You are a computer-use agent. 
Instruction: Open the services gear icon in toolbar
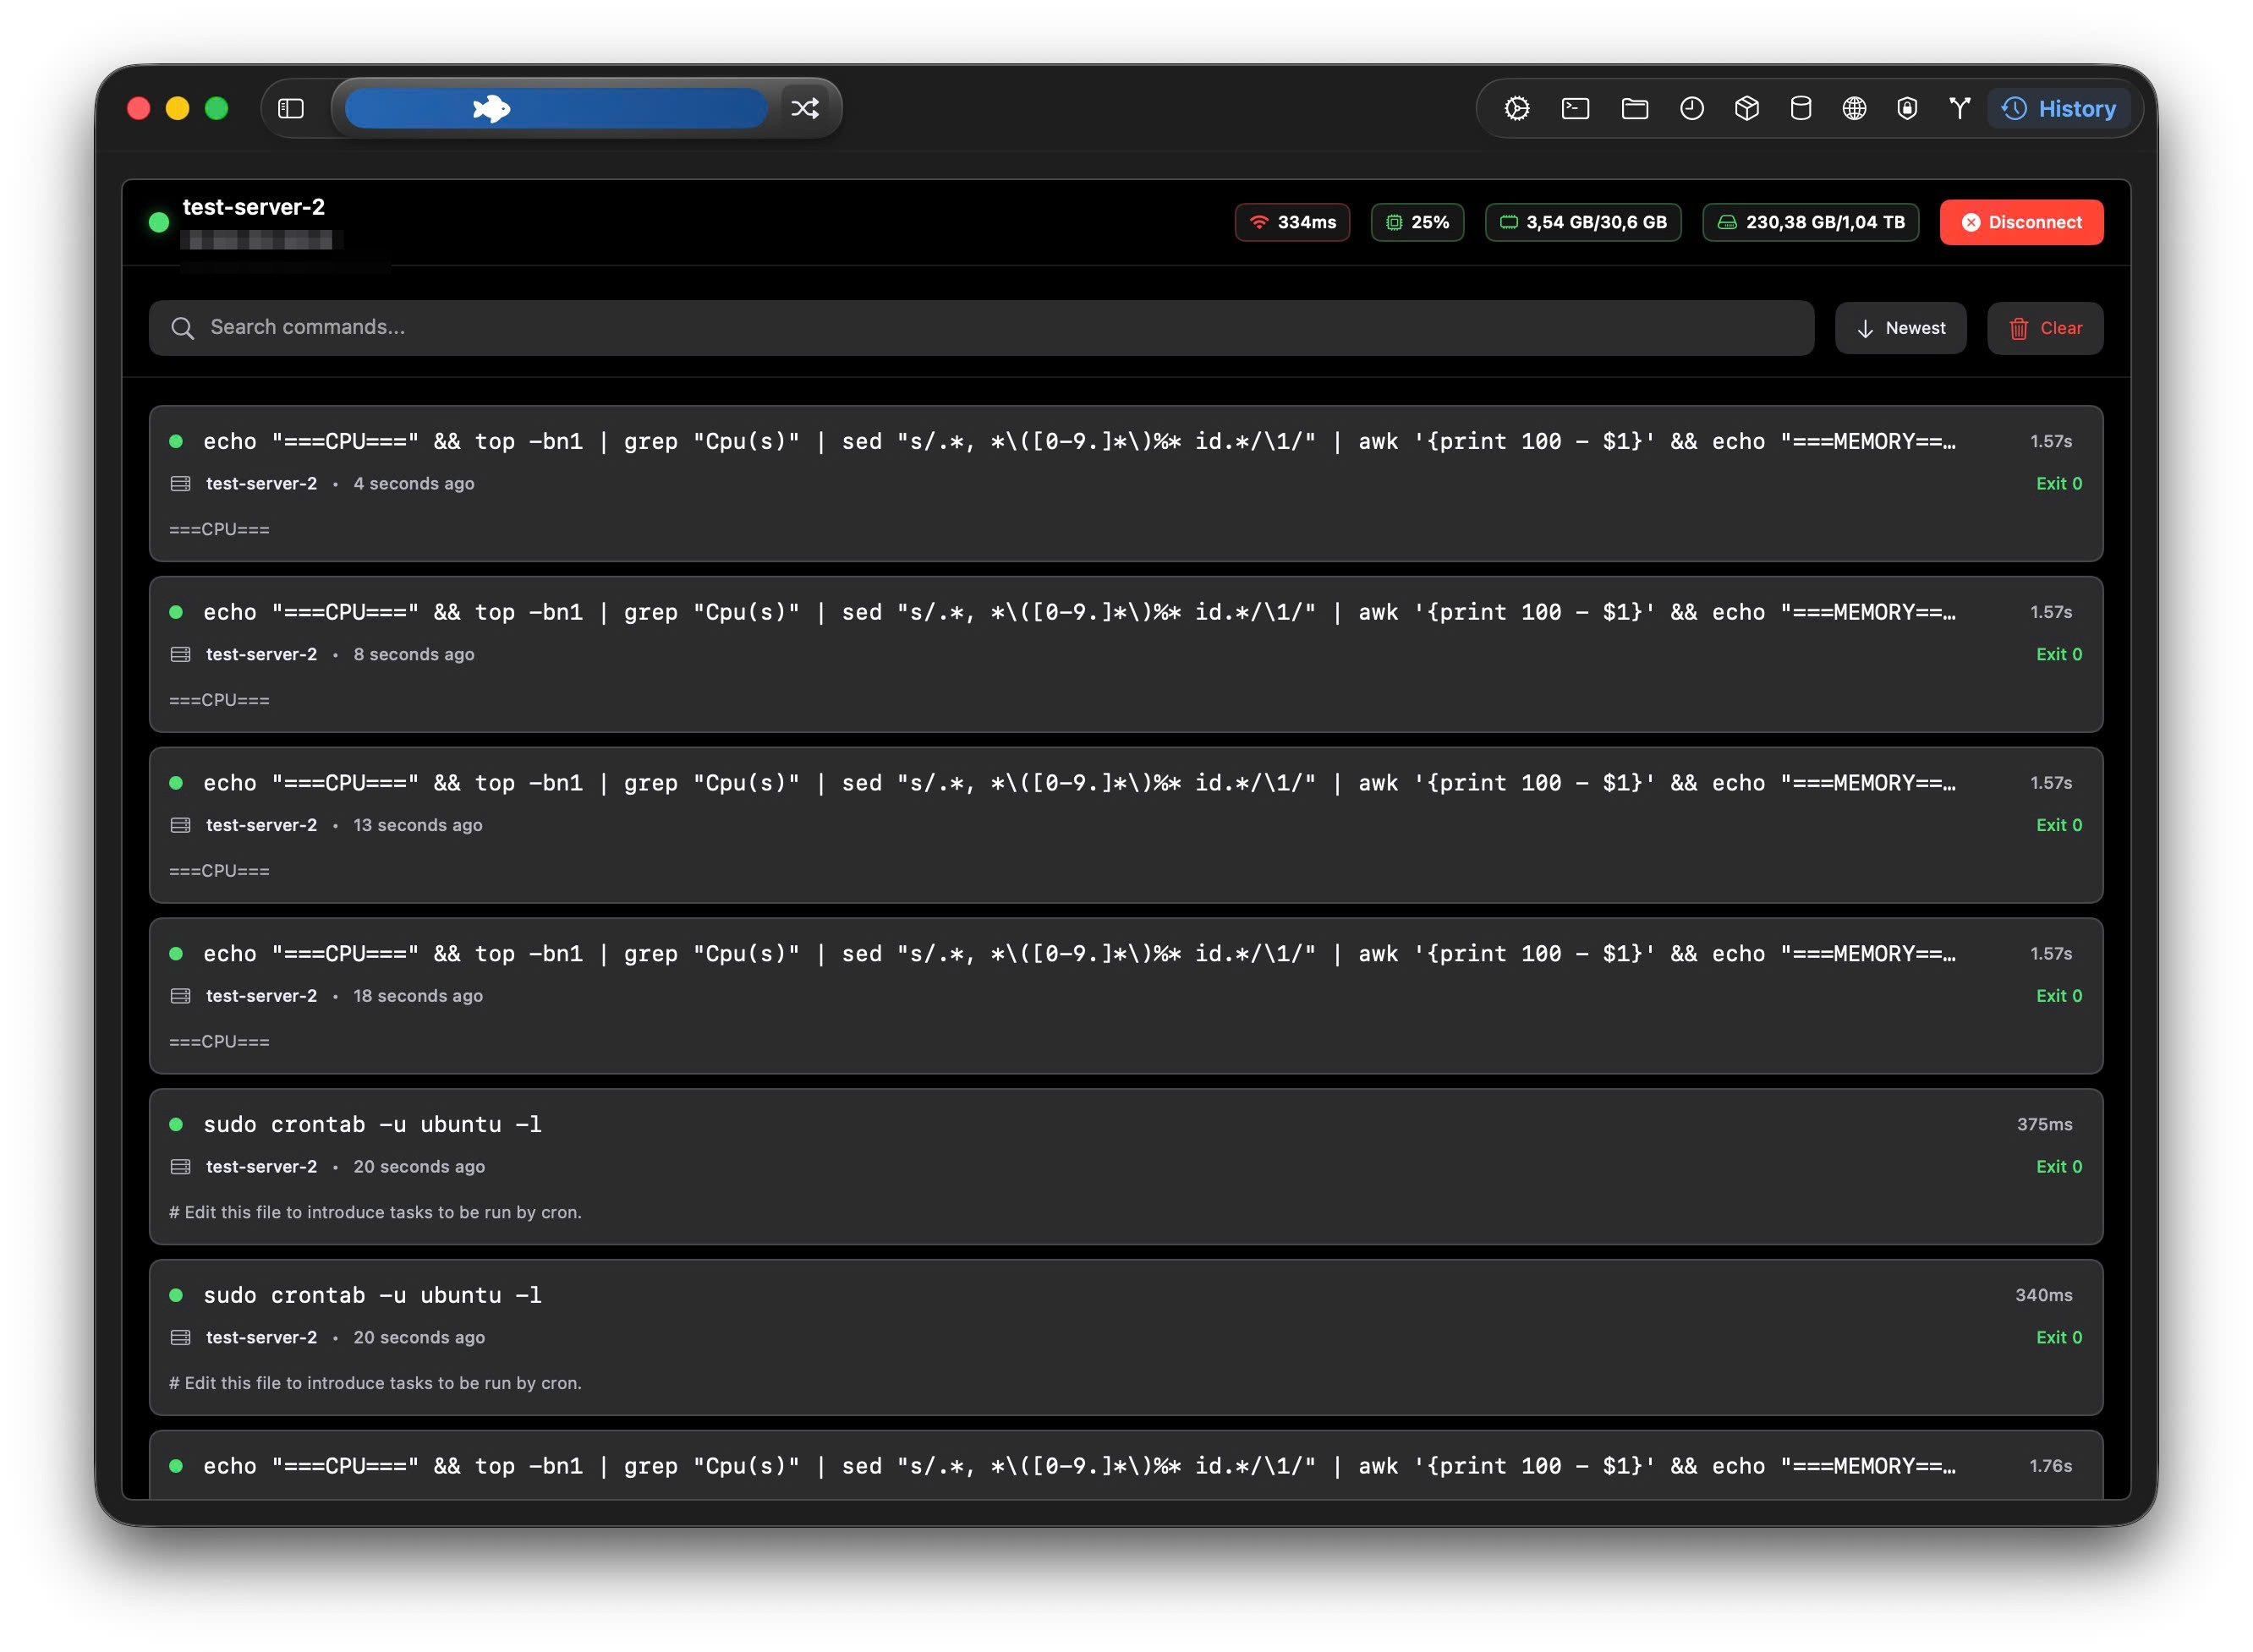pyautogui.click(x=1516, y=108)
